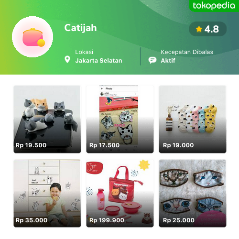The height and width of the screenshot is (239, 239).
Task: Open Tupperware cat bag product Rp 199.900
Action: tap(120, 193)
